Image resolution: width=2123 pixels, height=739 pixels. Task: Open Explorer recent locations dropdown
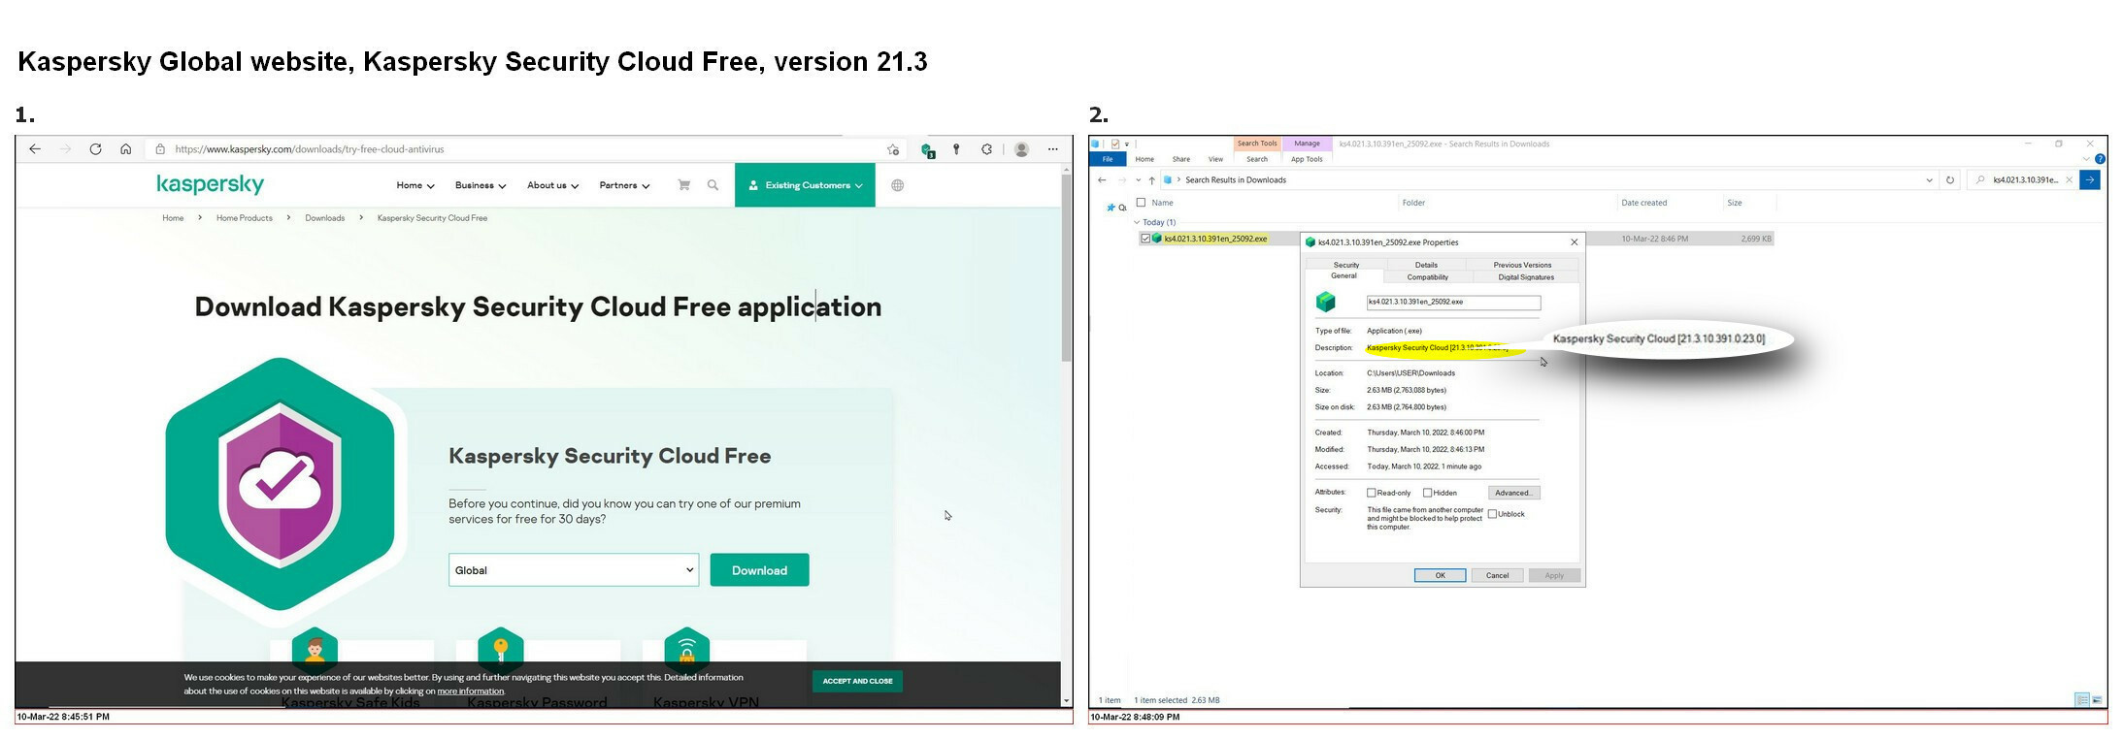(x=1139, y=180)
